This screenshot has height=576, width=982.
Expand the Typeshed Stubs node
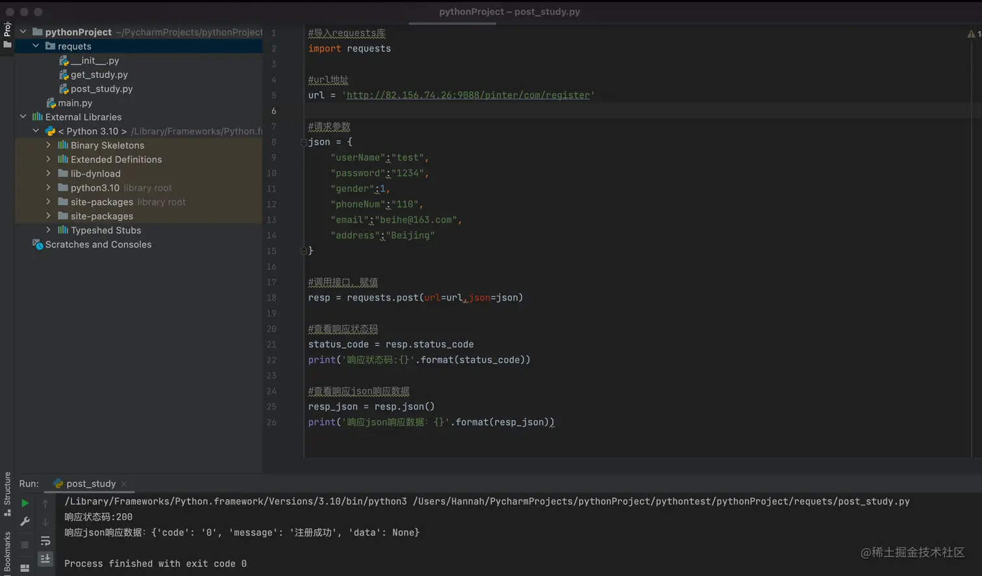pyautogui.click(x=49, y=230)
